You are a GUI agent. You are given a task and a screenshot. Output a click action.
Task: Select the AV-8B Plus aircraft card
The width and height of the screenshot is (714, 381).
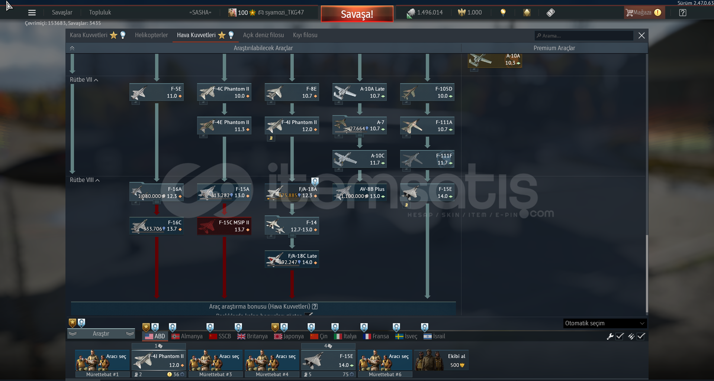click(360, 193)
